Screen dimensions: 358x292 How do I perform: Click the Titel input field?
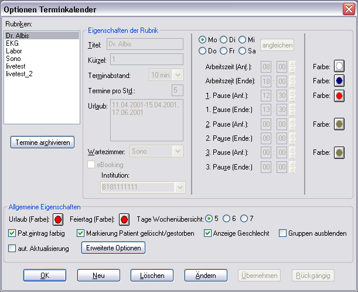point(145,44)
